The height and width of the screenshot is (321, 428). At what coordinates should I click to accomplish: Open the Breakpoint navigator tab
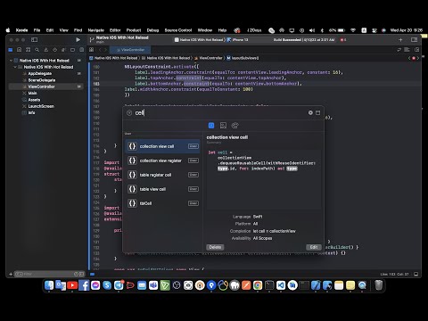[72, 50]
